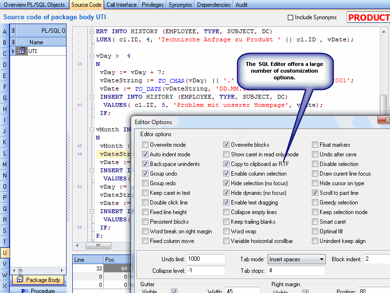Click the Undo limit input field

pyautogui.click(x=206, y=259)
